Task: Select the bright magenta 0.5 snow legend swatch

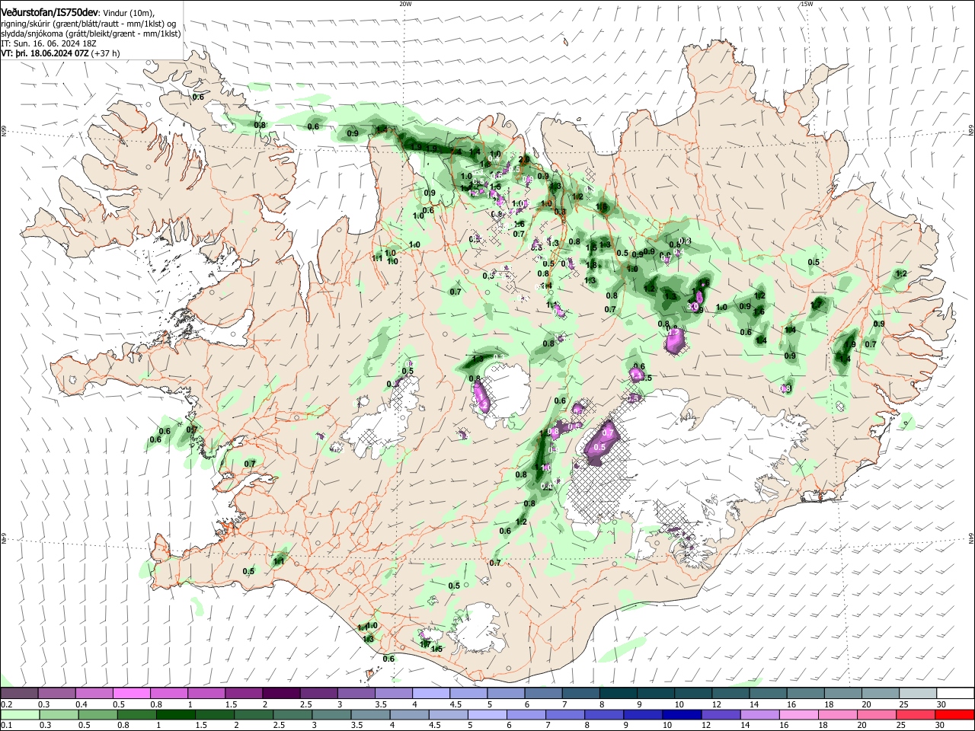Action: [x=131, y=694]
